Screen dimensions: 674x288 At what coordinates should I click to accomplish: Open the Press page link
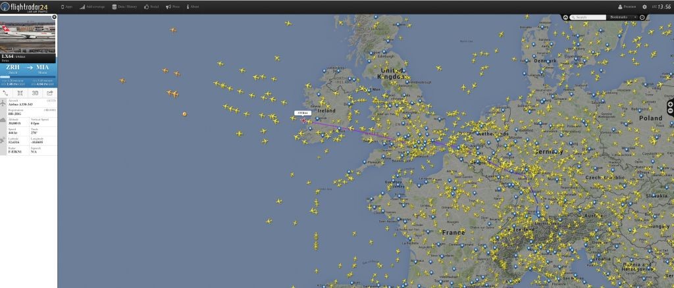173,7
